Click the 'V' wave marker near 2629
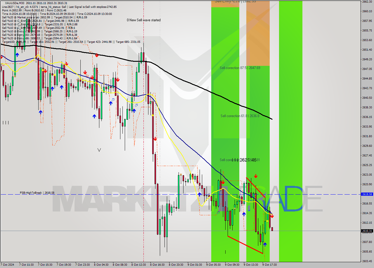 [99, 150]
